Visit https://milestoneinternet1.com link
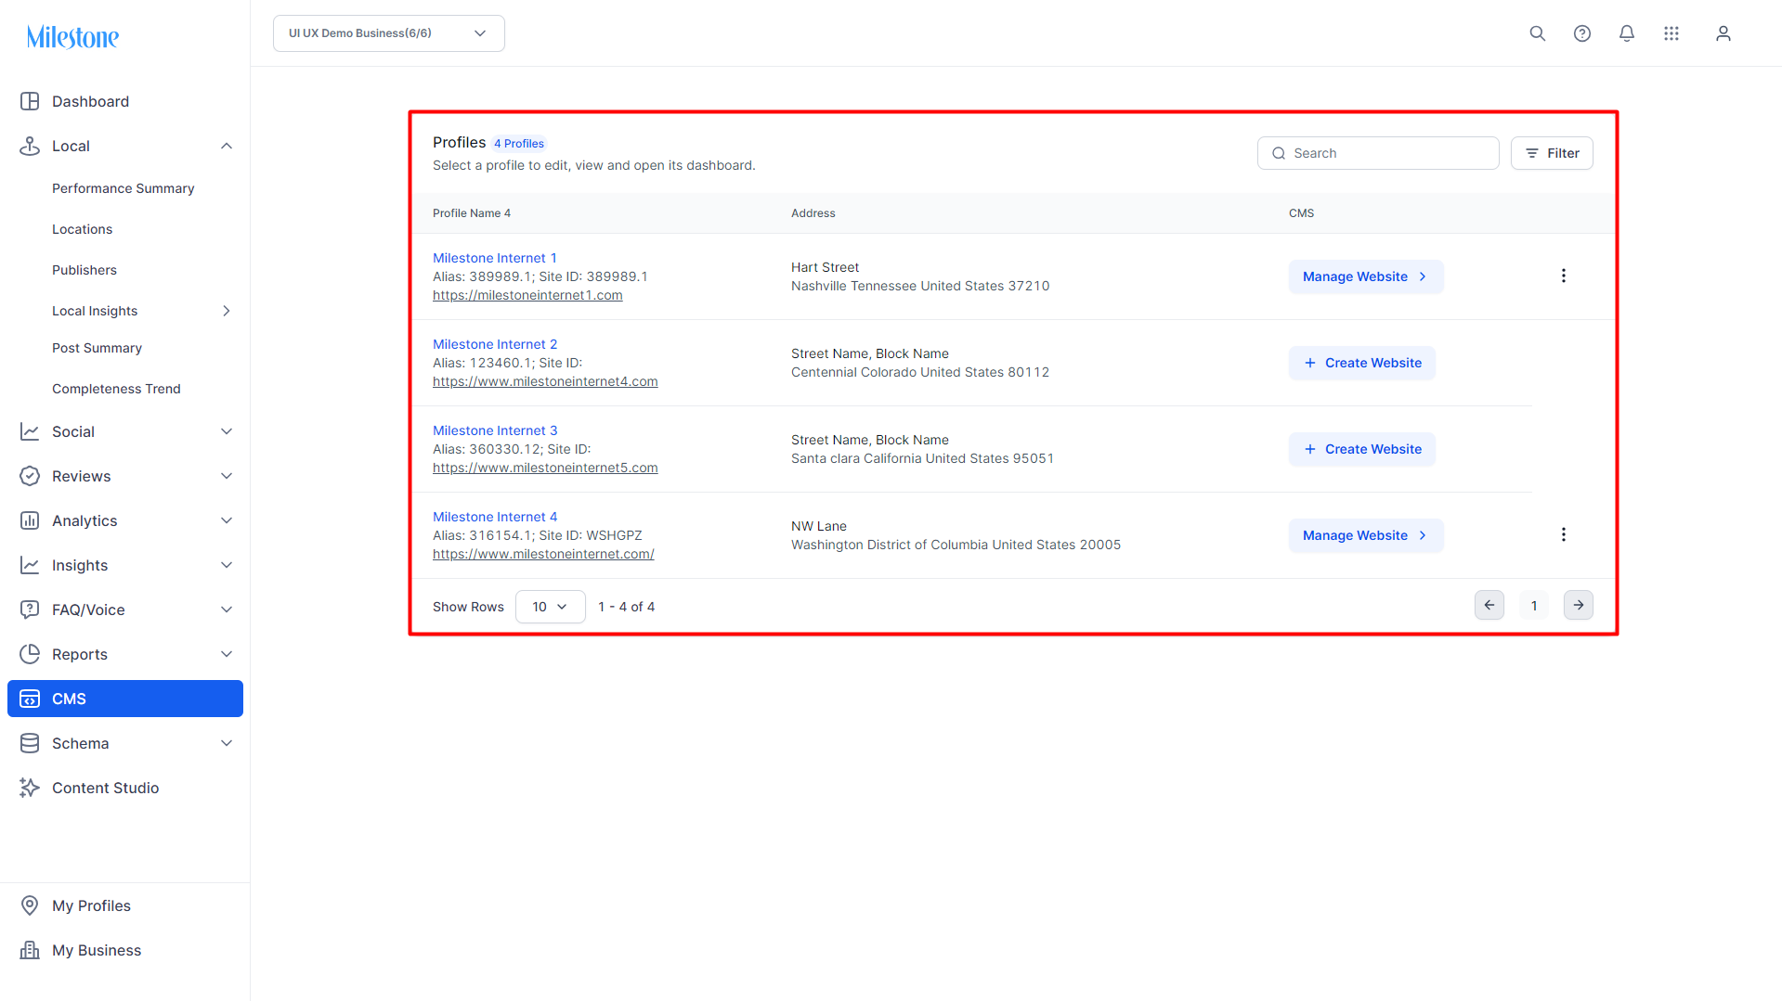This screenshot has width=1782, height=1001. [527, 295]
